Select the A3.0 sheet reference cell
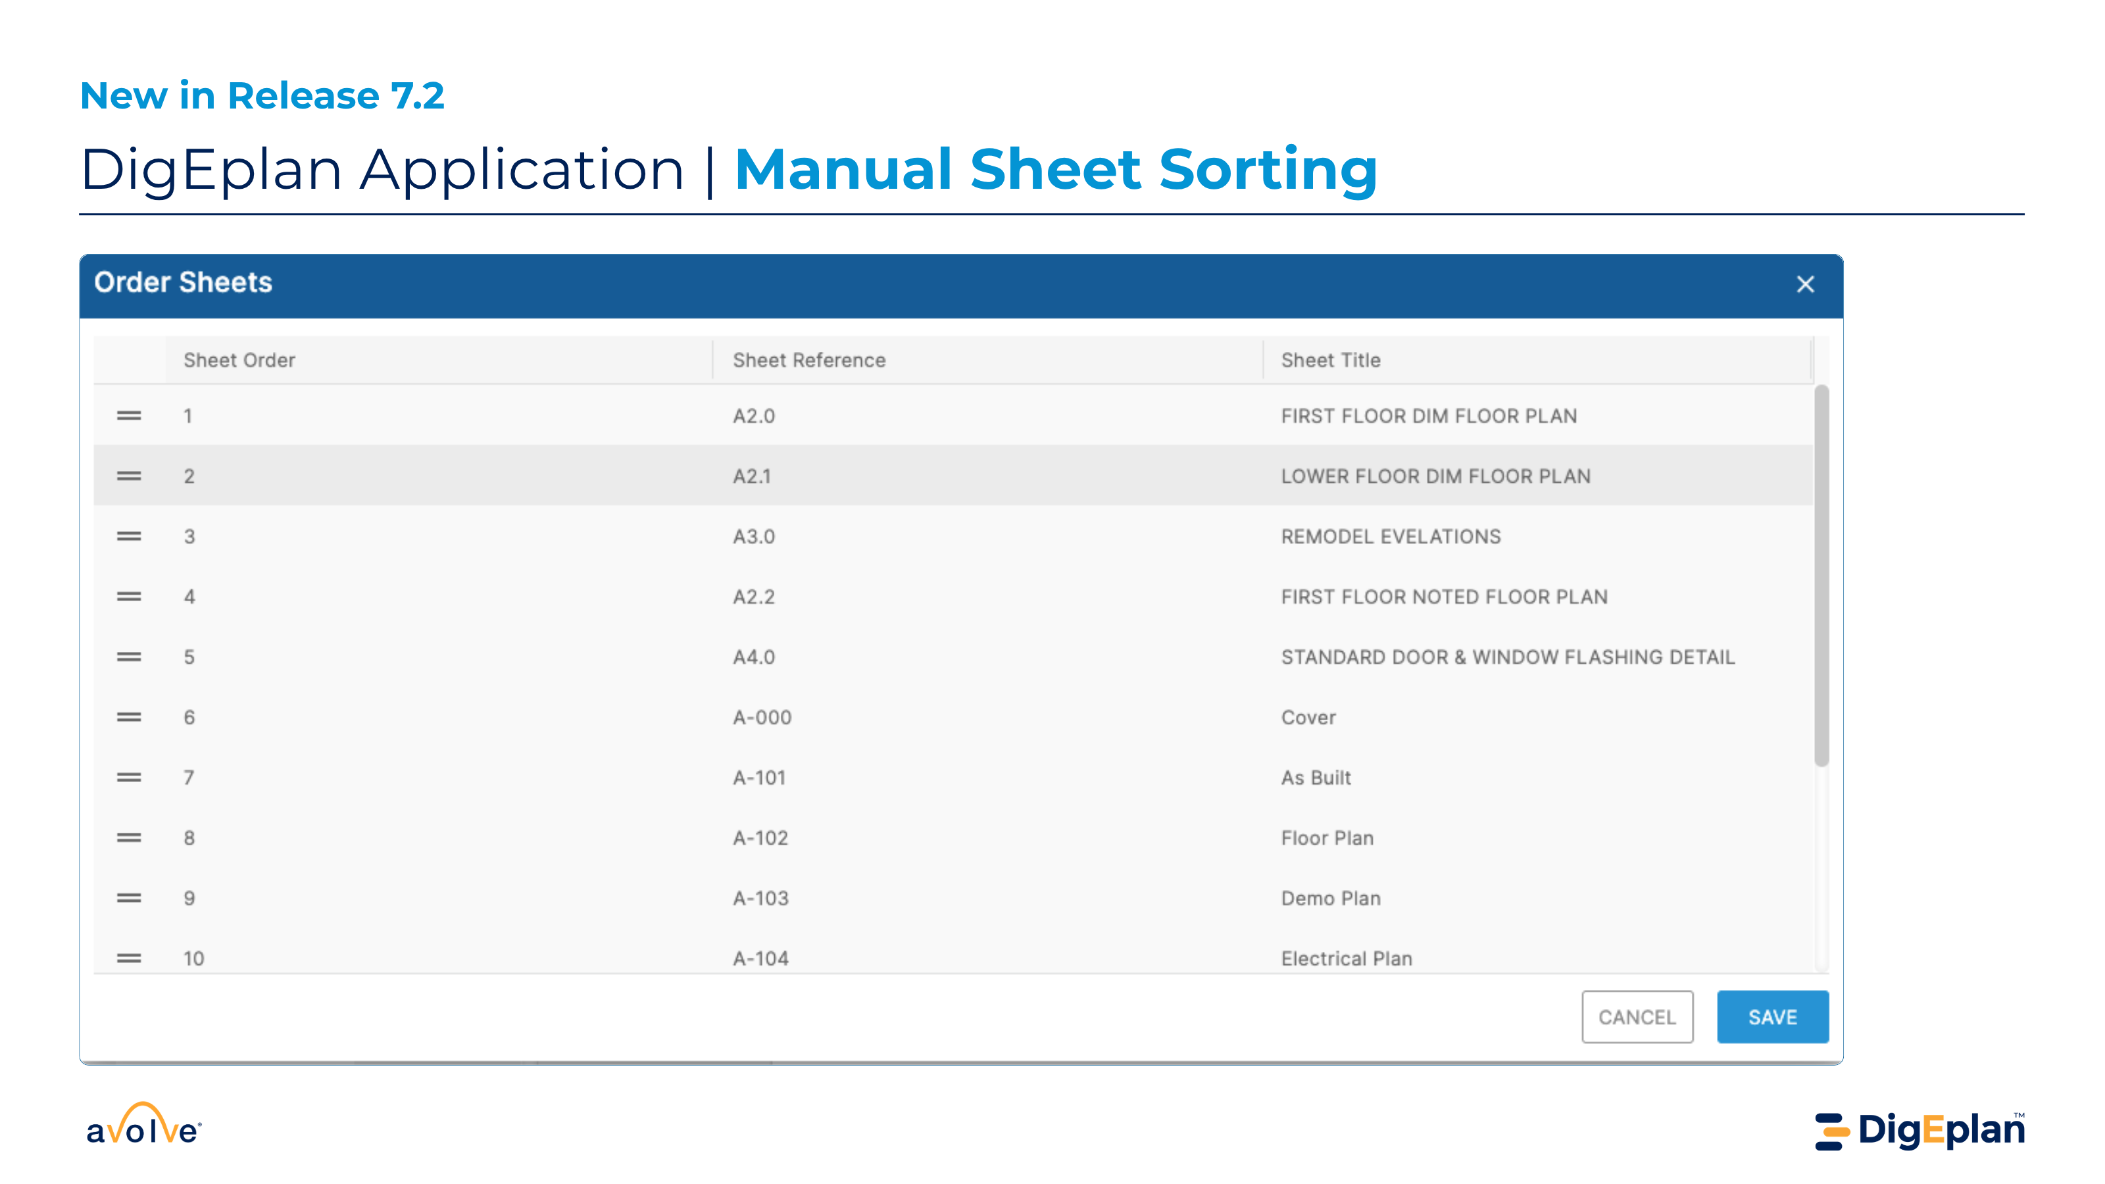 [x=753, y=537]
